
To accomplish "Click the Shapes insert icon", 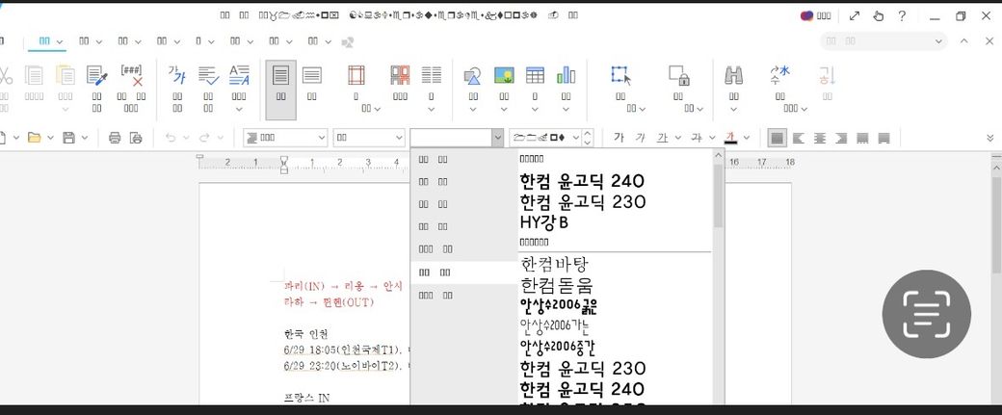I will point(472,75).
